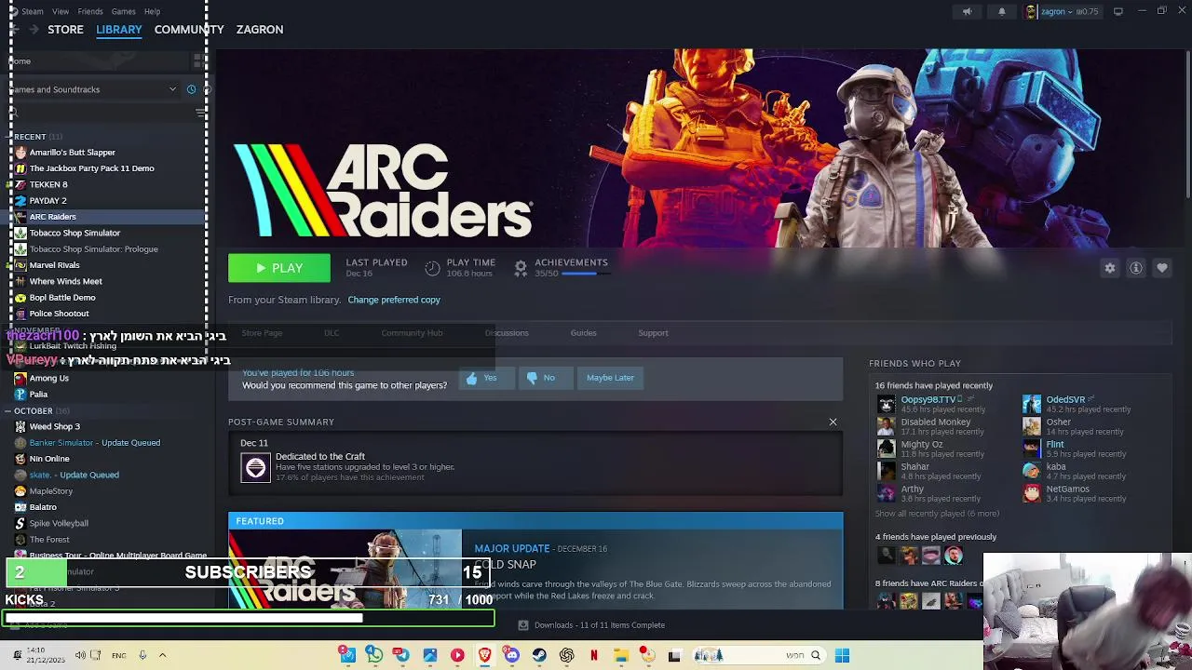This screenshot has width=1192, height=670.
Task: Click the library search magnifier icon
Action: coord(13,113)
